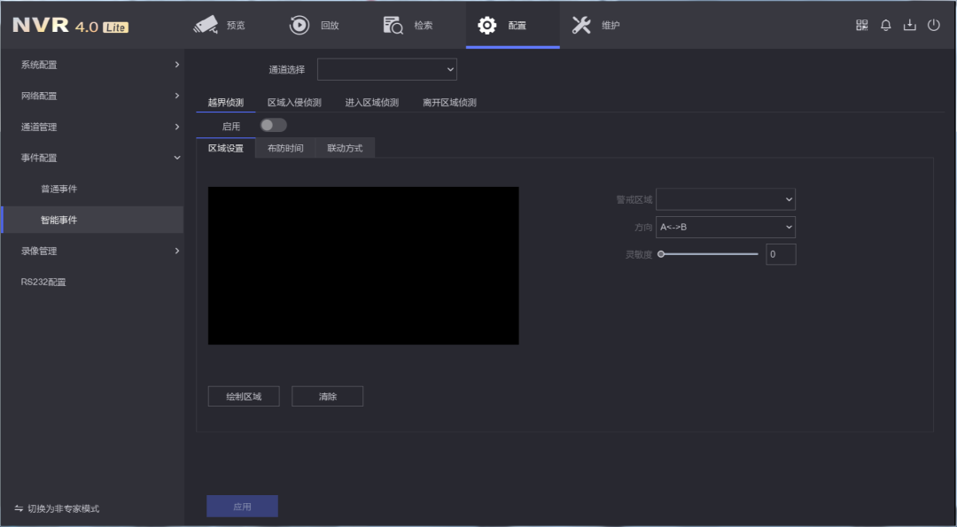Click the 绘制区域 draw region button

tap(243, 396)
